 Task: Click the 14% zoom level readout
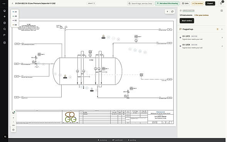[x=13, y=125]
